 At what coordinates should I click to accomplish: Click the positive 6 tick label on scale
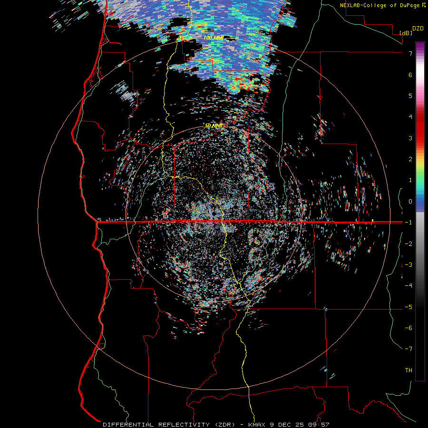[410, 75]
